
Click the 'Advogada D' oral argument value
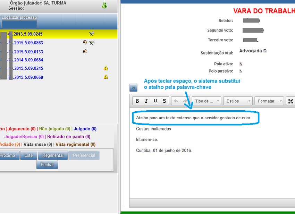[253, 51]
